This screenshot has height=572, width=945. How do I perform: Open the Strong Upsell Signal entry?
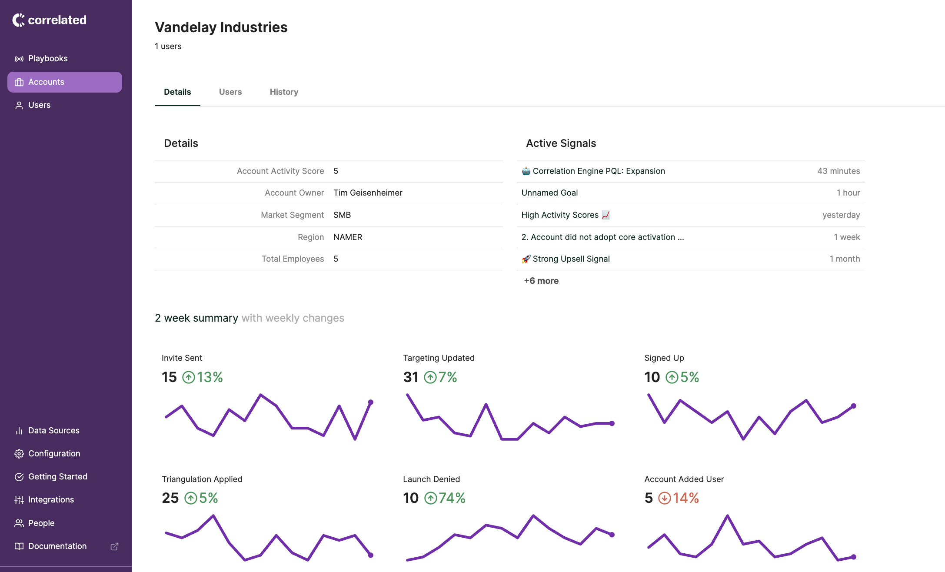[x=571, y=259]
